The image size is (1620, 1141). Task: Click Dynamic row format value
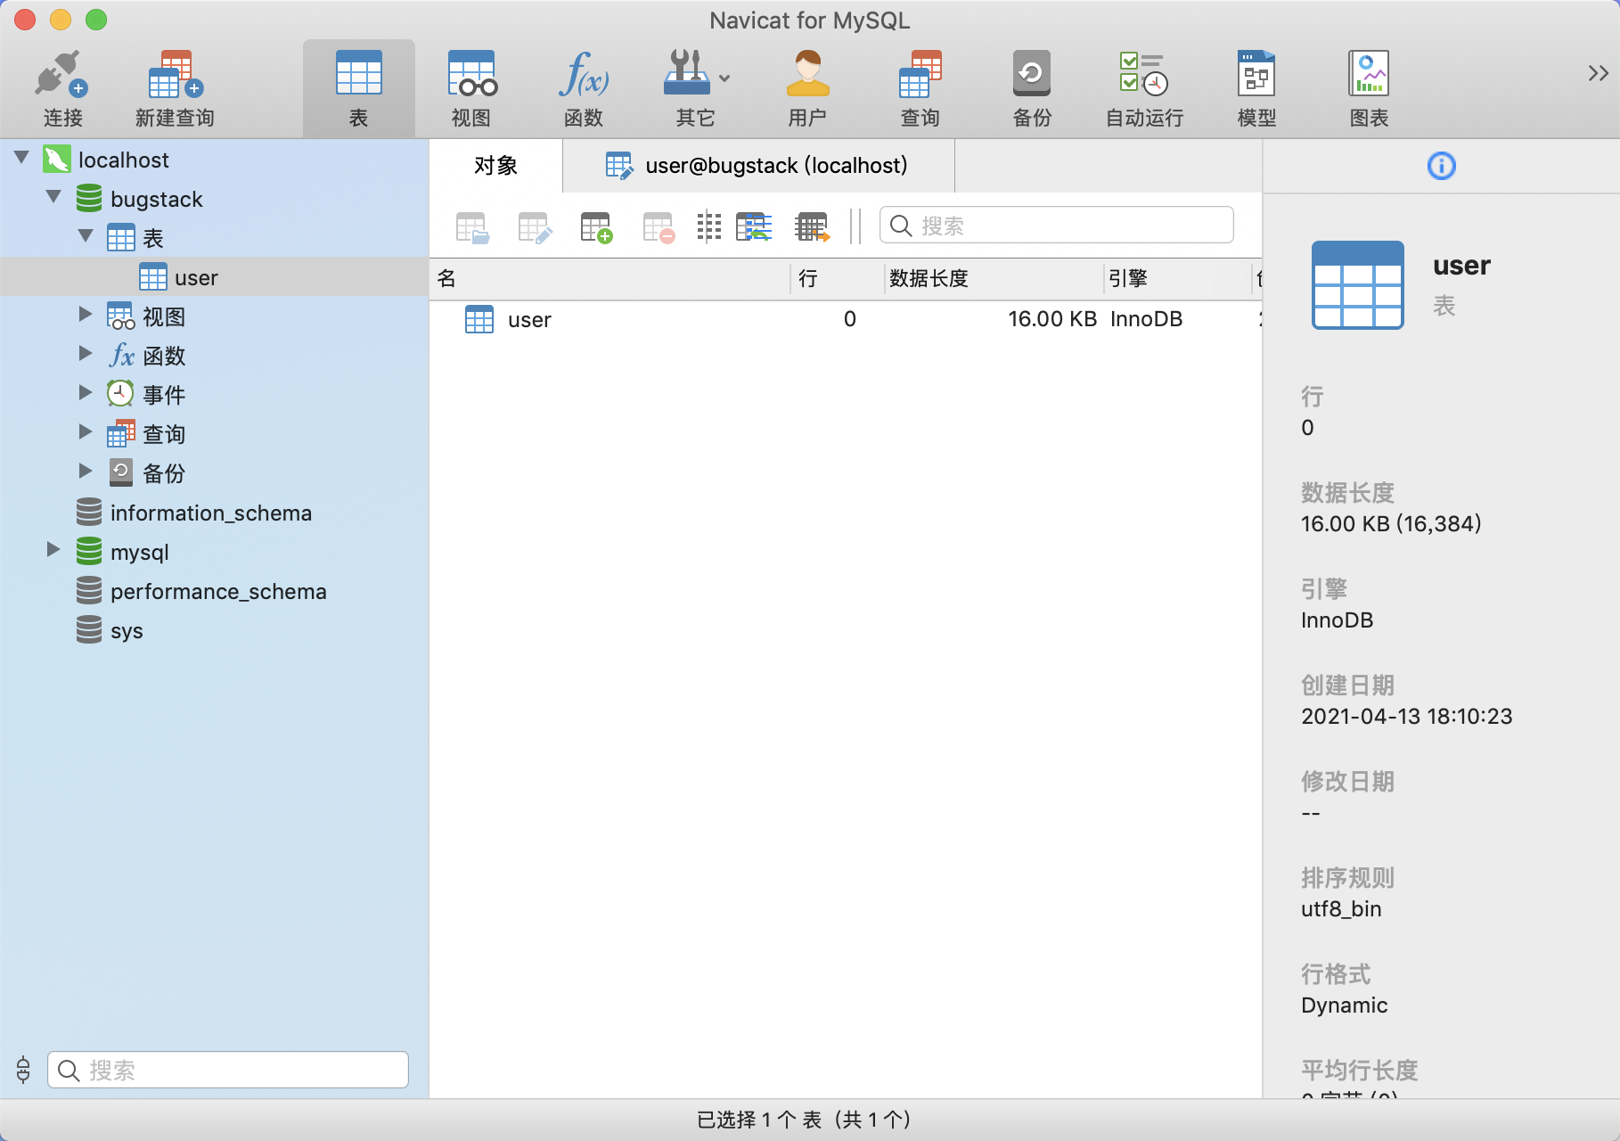[x=1344, y=1006]
